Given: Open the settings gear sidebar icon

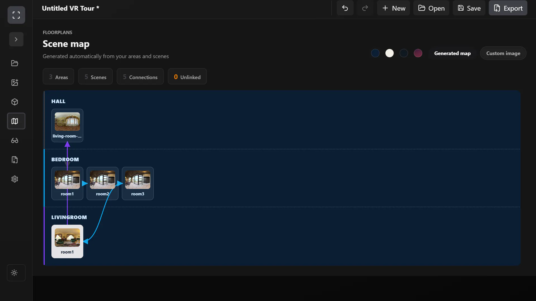Looking at the screenshot, I should coord(15,179).
